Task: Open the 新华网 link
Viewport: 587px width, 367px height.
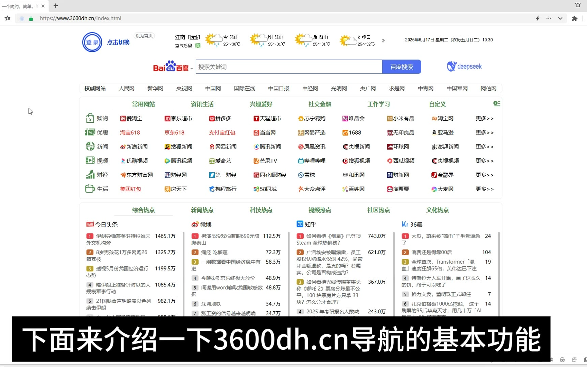Action: point(155,88)
